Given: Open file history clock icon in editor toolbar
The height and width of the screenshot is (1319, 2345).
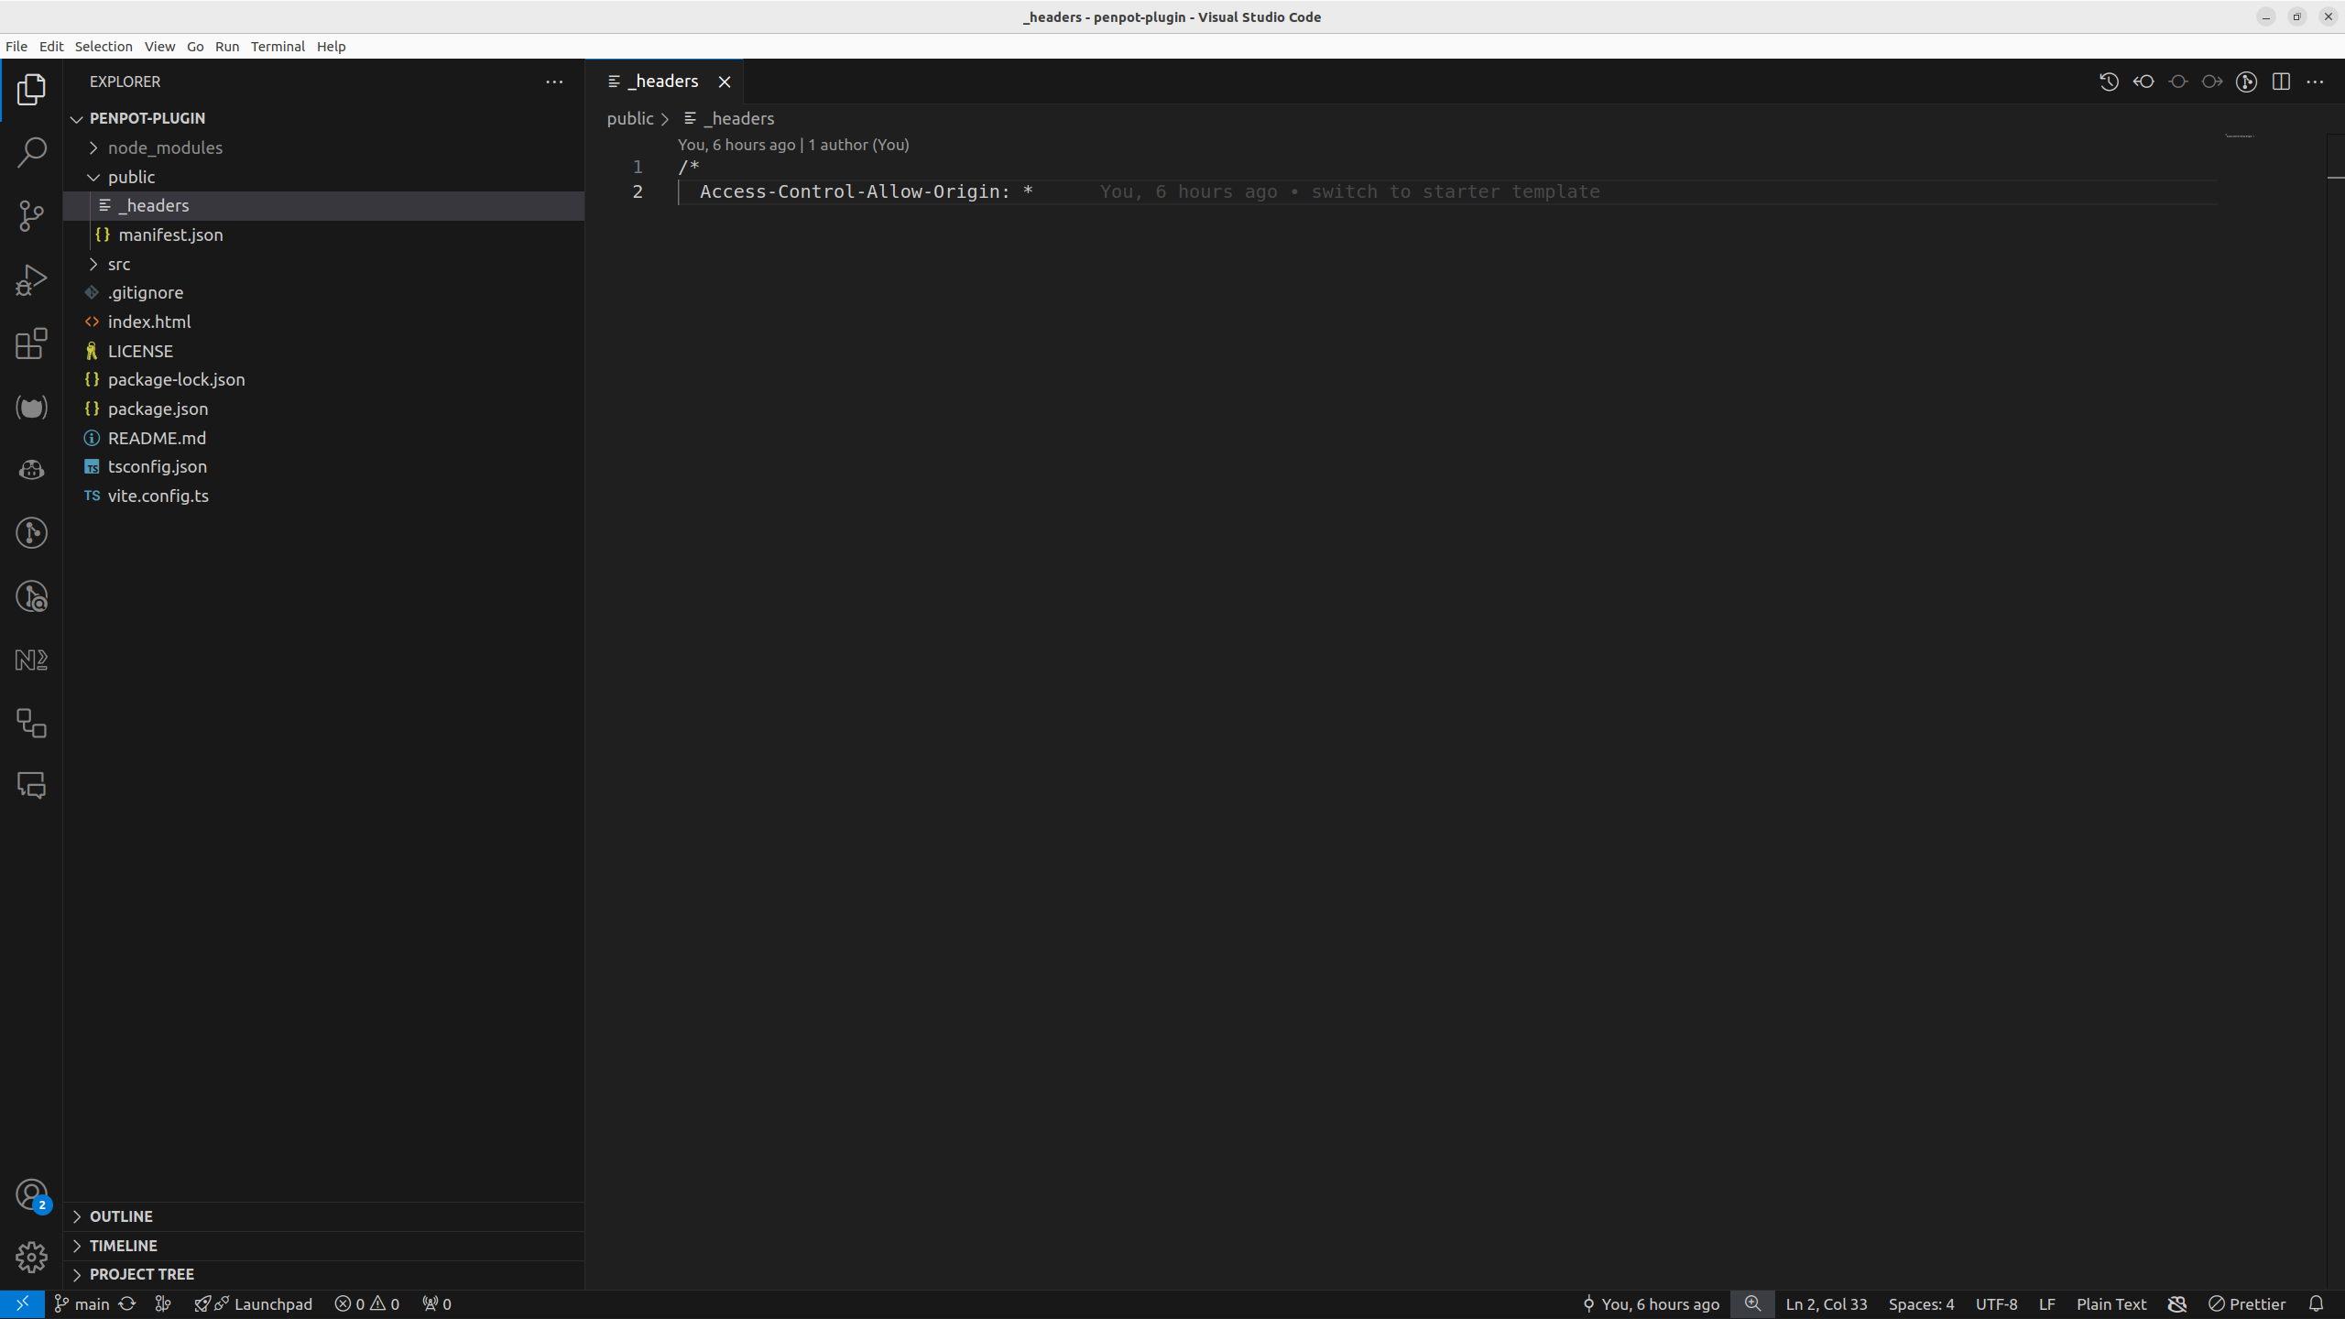Looking at the screenshot, I should point(2109,82).
